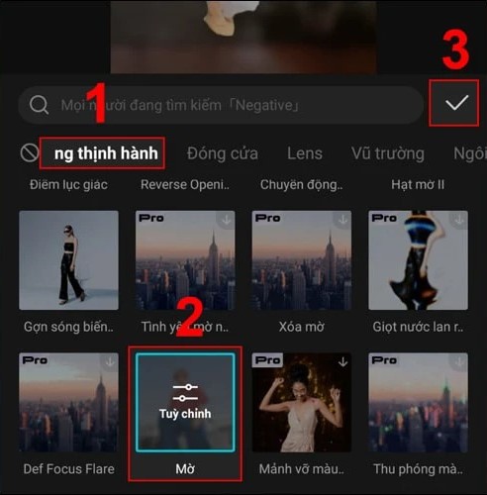Select the no-effect circle slash icon
Viewport: 487px width, 495px height.
[x=30, y=153]
